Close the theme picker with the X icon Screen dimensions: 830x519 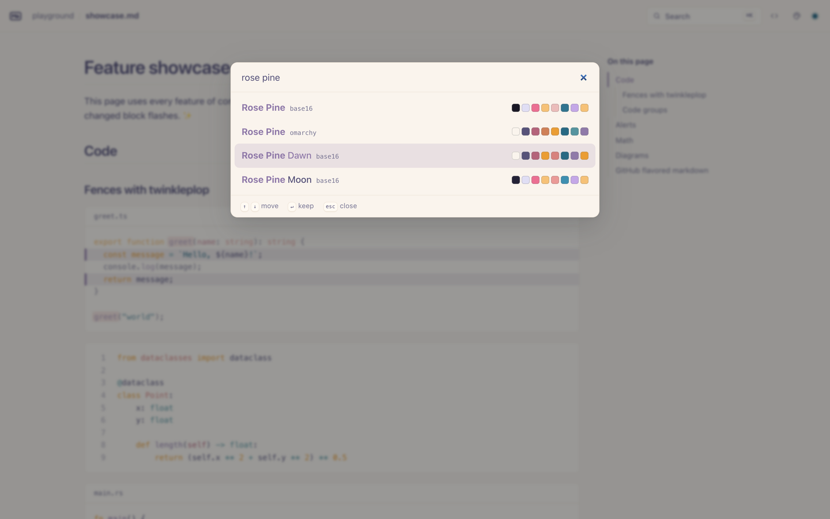(x=583, y=77)
